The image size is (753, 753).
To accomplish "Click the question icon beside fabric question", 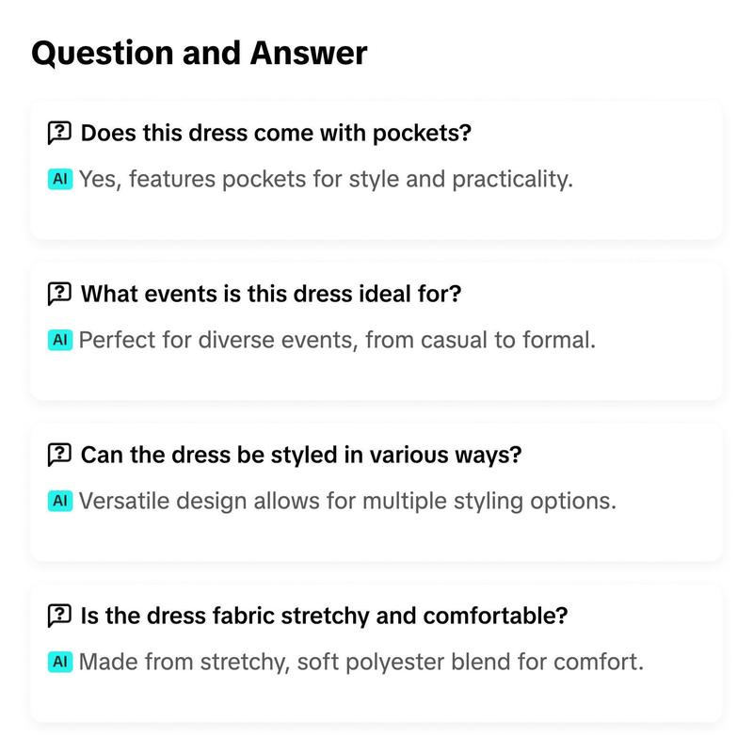I will [x=59, y=616].
